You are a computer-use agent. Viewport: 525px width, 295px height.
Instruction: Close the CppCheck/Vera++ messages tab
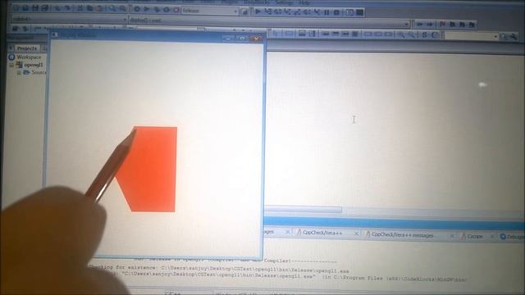pyautogui.click(x=452, y=236)
